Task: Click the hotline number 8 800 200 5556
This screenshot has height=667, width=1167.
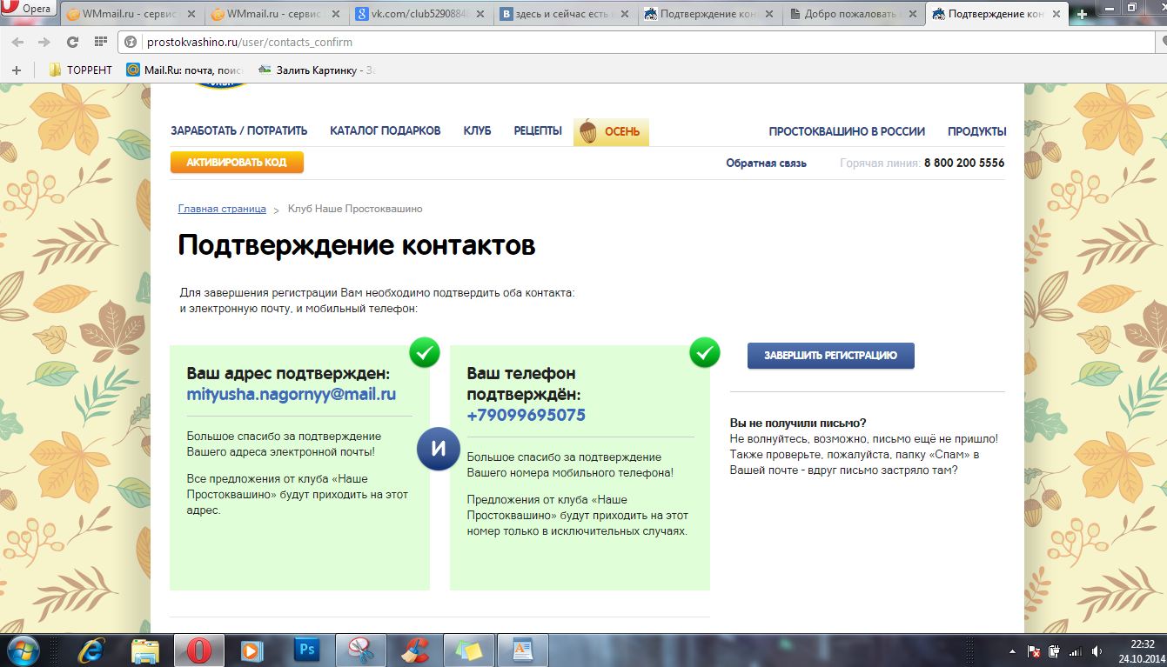Action: point(964,163)
